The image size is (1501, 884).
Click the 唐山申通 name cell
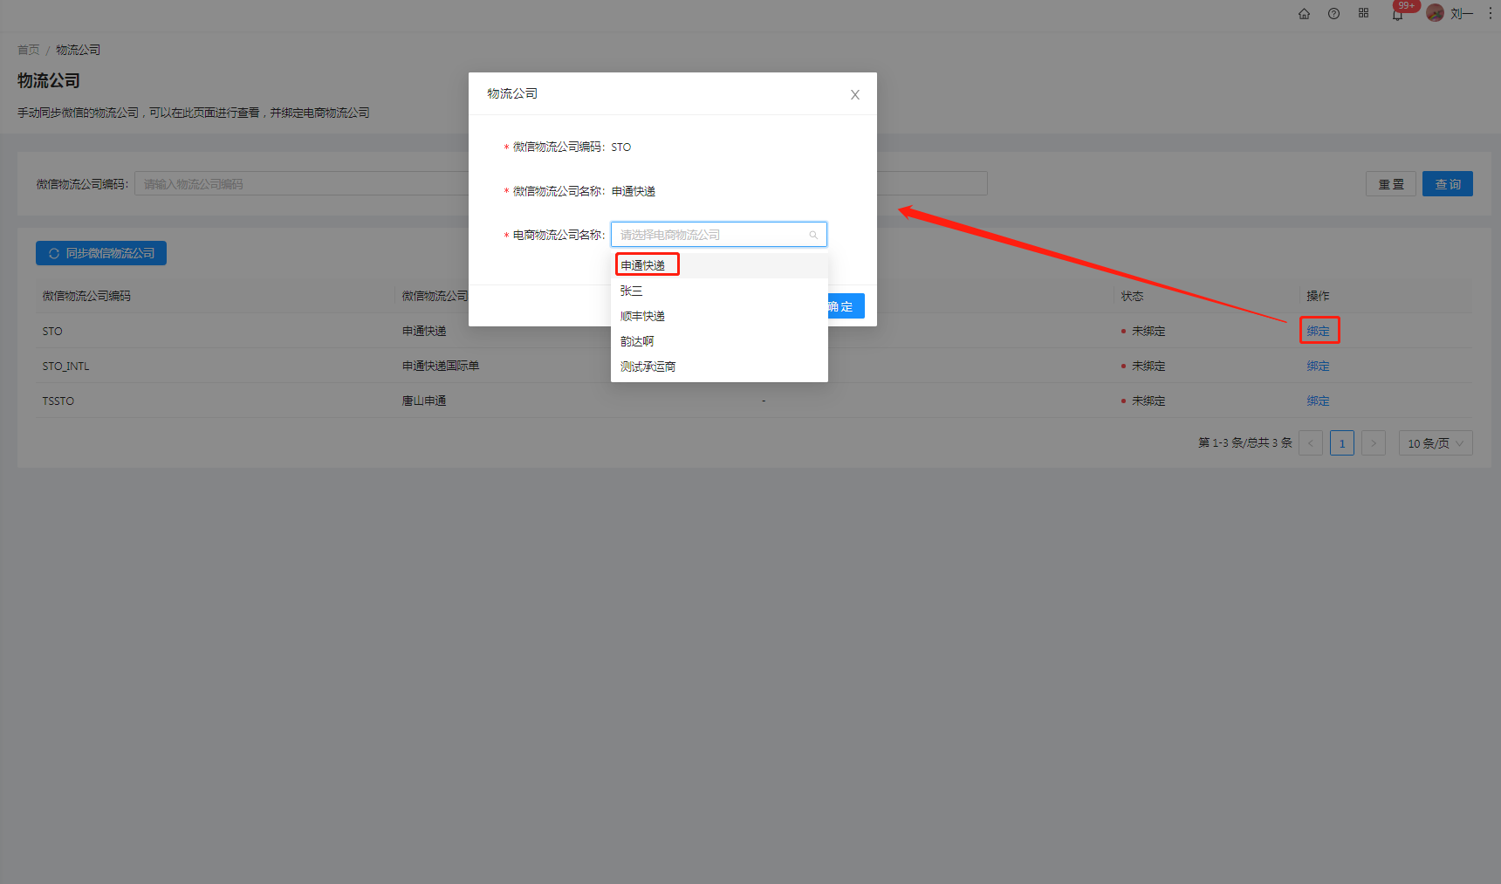click(424, 401)
